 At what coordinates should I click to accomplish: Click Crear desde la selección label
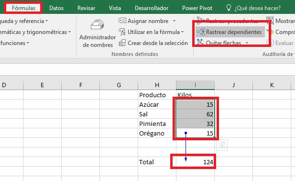[158, 43]
